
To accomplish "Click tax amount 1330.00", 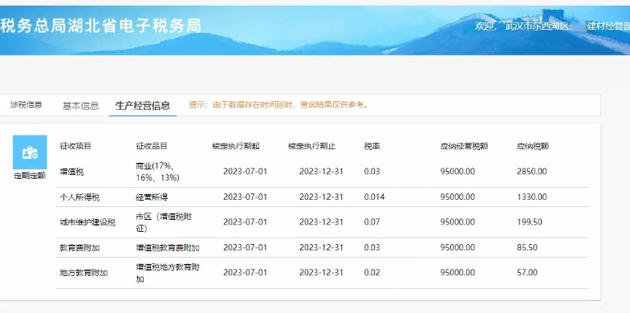I will click(531, 197).
